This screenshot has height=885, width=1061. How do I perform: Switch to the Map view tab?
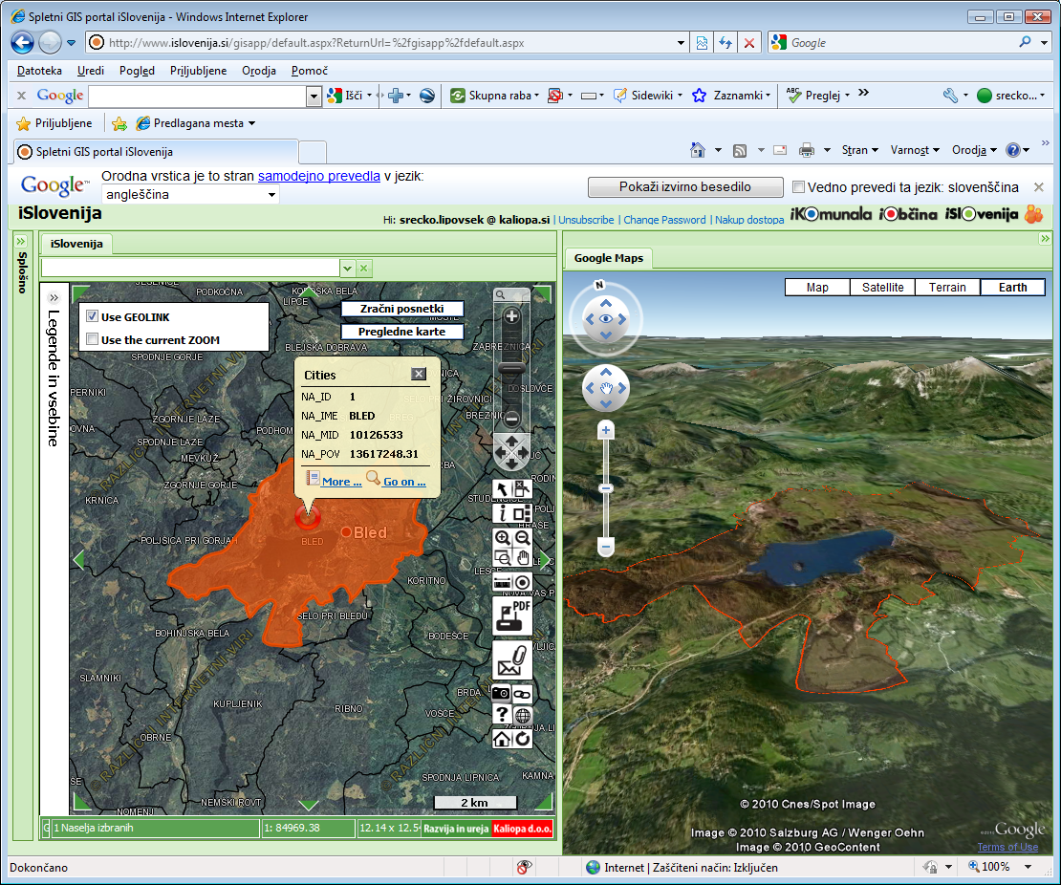(x=817, y=288)
